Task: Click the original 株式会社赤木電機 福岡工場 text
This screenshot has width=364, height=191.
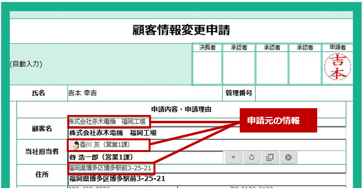Action: (107, 122)
